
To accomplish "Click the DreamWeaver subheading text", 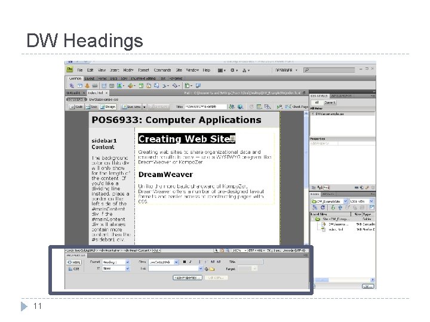I will 165,174.
